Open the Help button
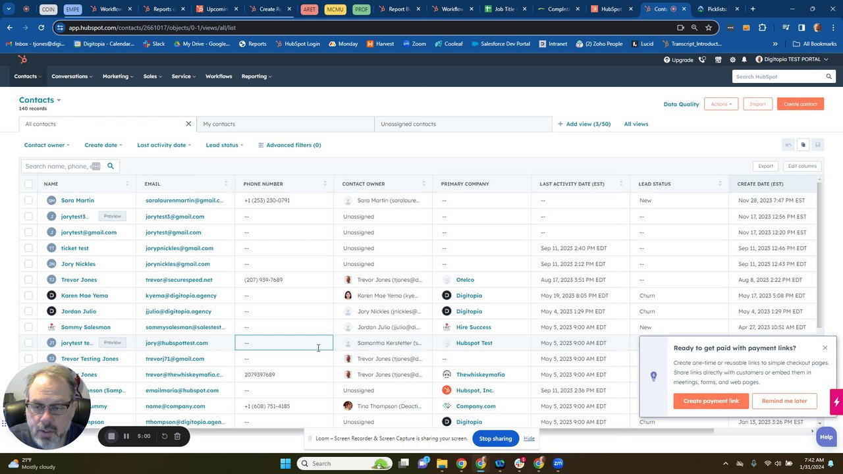 826,437
